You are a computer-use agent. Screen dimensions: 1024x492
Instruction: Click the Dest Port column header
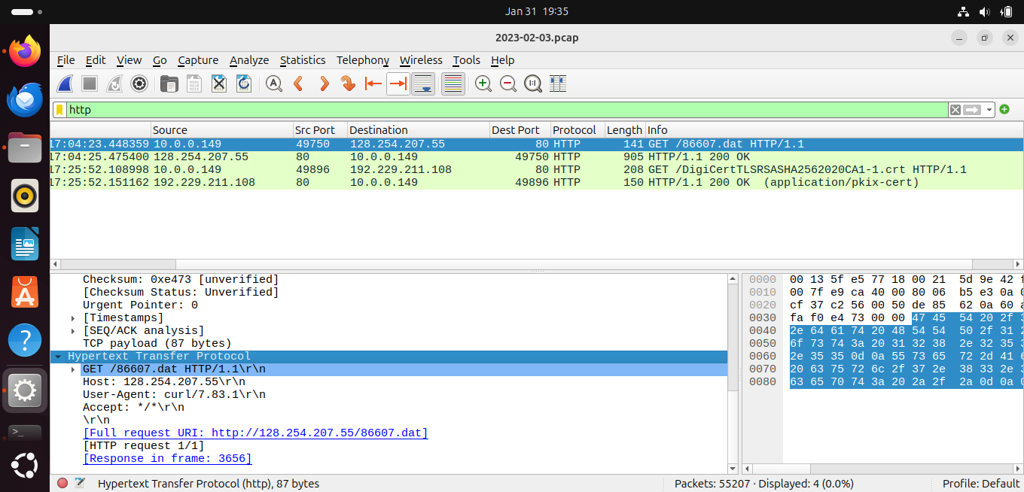[520, 130]
